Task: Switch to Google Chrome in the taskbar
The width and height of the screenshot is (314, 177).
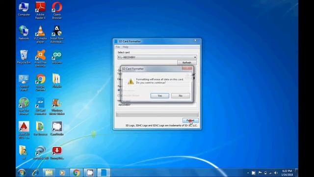Action: (x=76, y=173)
